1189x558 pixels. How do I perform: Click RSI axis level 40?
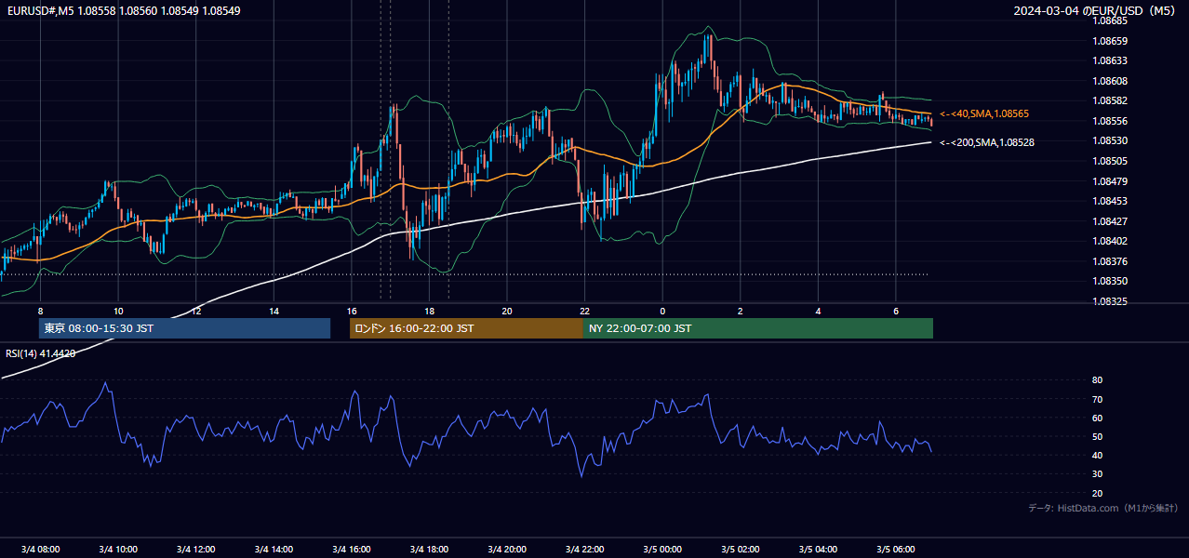pyautogui.click(x=1098, y=455)
